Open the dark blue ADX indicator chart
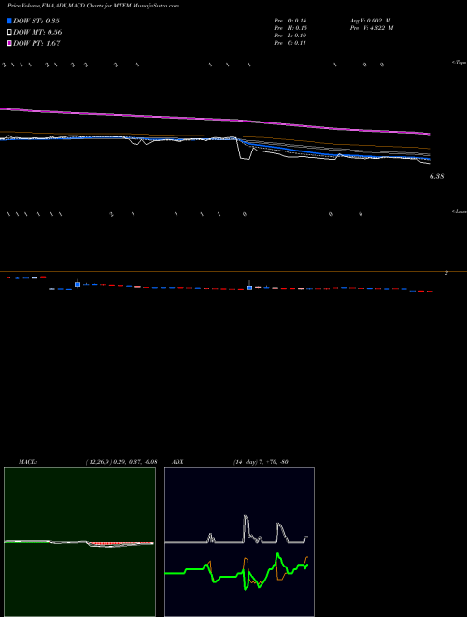 pos(239,542)
